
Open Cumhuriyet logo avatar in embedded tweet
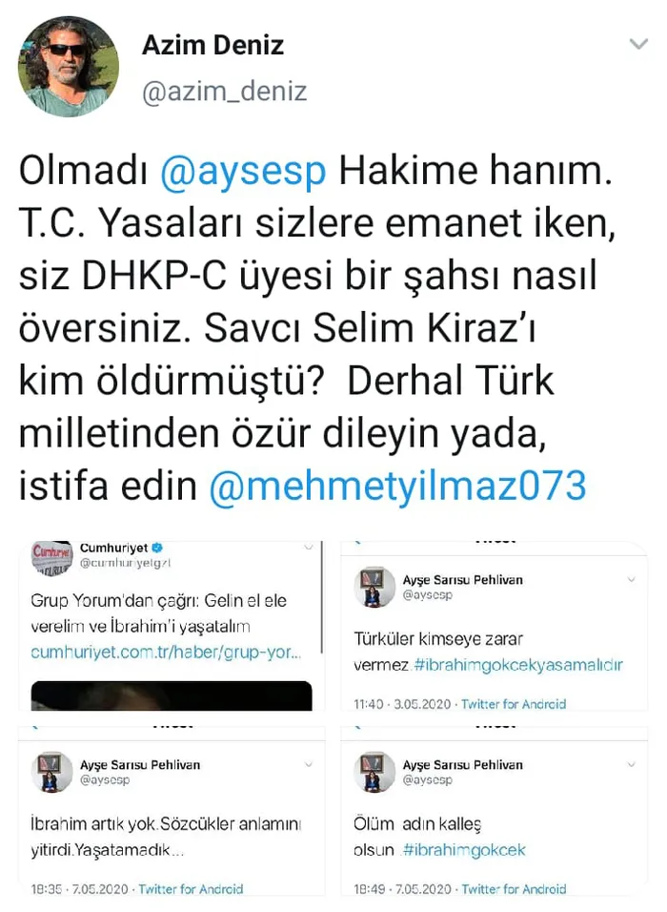click(51, 557)
